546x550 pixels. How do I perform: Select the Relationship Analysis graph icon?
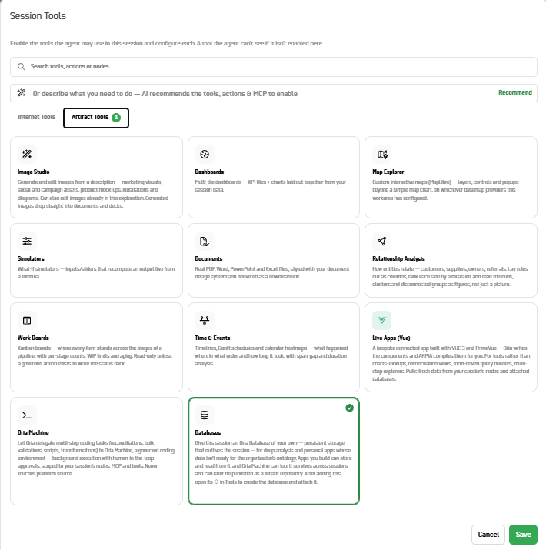click(382, 241)
